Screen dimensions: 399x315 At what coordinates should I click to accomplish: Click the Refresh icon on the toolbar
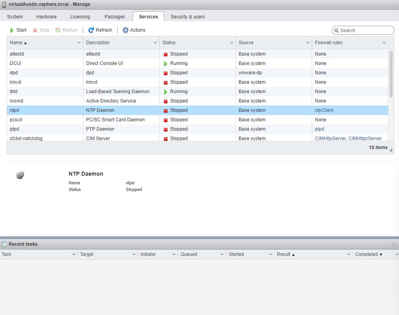click(91, 30)
